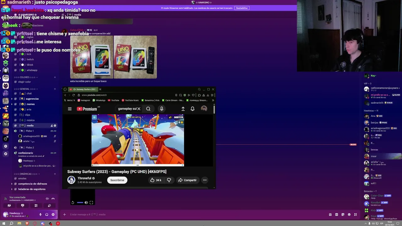Disconnect from voice with hang-up icon

pyautogui.click(x=53, y=198)
